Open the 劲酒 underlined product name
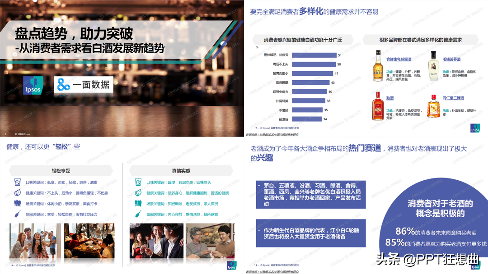488x274 pixels. coord(390,98)
